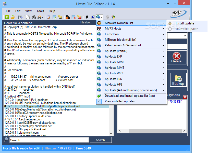
Task: Open hpHosts EXP submenu
Action: (131, 57)
